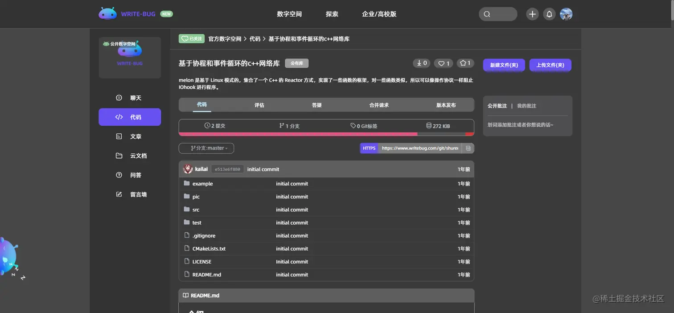This screenshot has width=674, height=313.
Task: Open the 分支:master branch selector
Action: point(206,148)
